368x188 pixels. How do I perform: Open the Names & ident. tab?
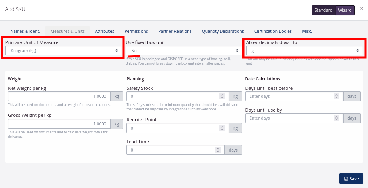pyautogui.click(x=25, y=31)
